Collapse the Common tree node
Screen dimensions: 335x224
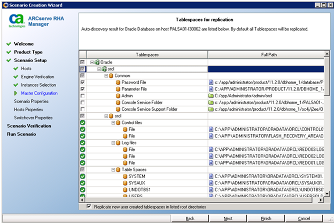coord(106,76)
